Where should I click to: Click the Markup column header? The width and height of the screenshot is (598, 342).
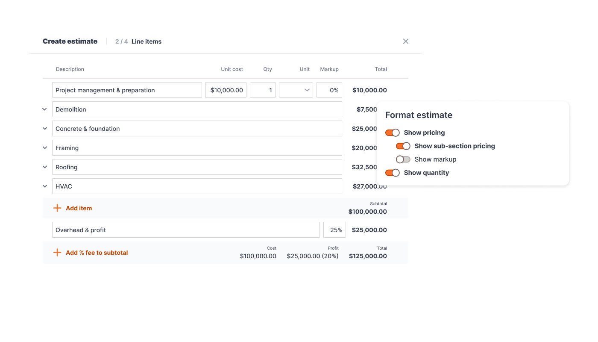coord(329,69)
